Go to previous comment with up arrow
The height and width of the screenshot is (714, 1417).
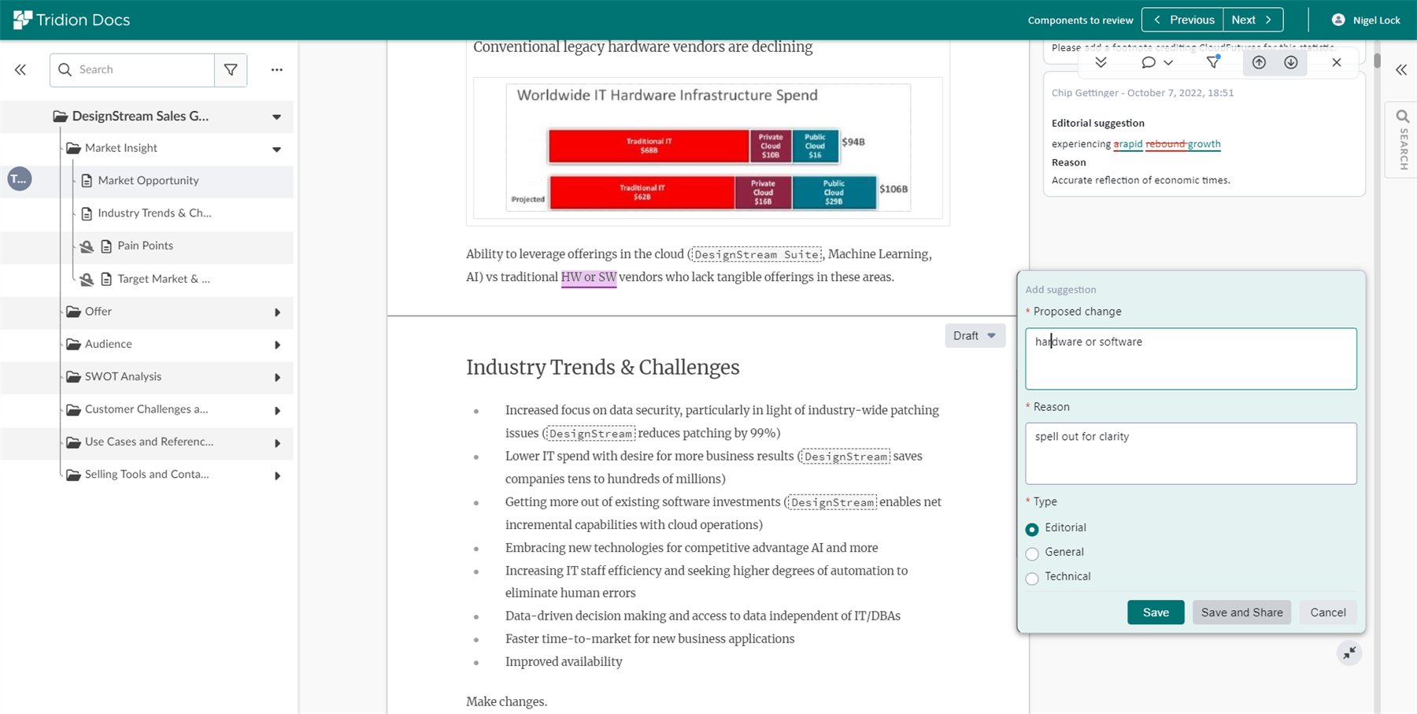click(1259, 62)
